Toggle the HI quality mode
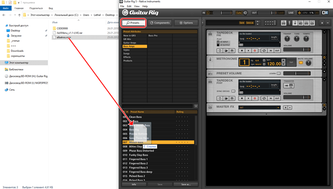Viewport: 333px width, 189px height. point(317,13)
